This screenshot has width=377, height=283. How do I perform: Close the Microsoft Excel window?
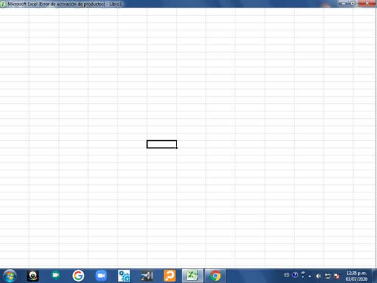click(x=367, y=3)
